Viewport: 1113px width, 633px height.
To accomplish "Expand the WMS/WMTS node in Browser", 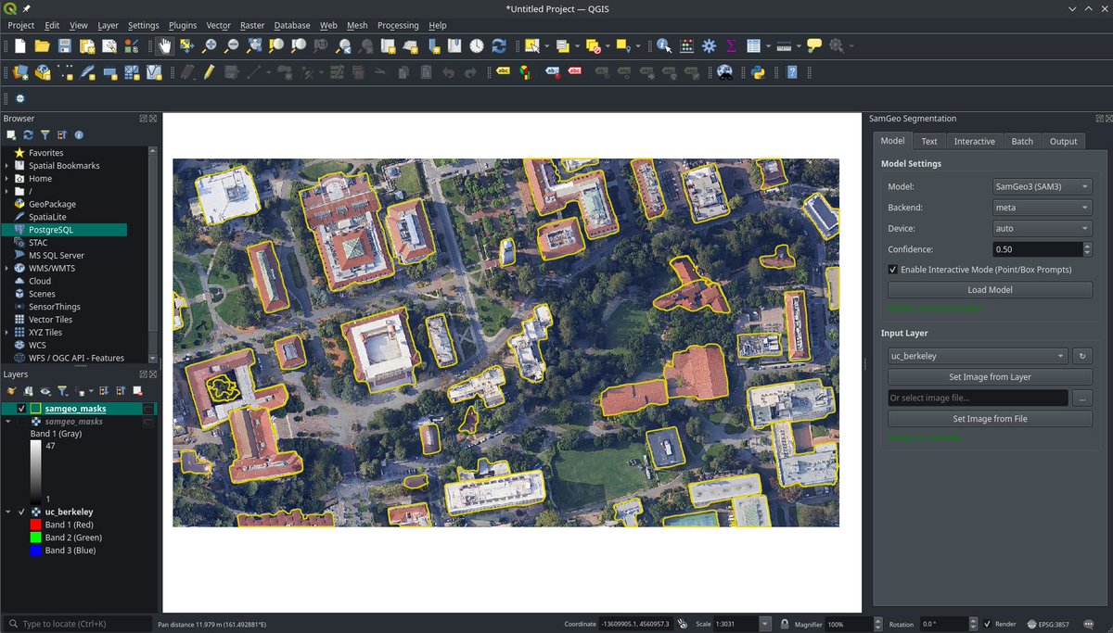I will [7, 269].
